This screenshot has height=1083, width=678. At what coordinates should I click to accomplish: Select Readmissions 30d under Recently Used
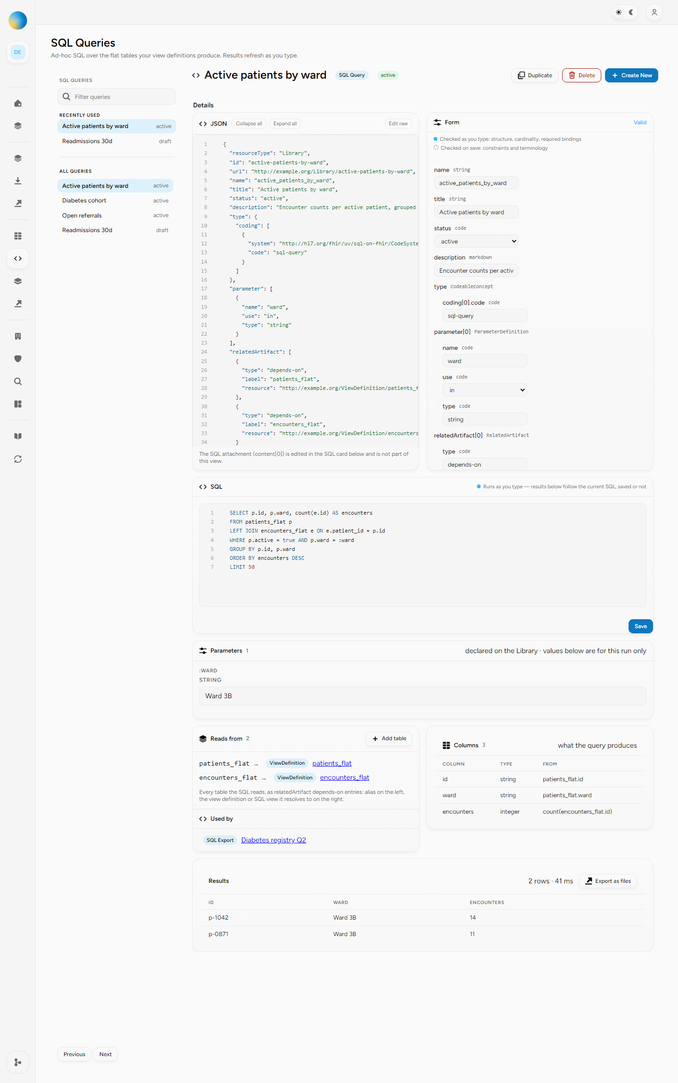[x=117, y=141]
